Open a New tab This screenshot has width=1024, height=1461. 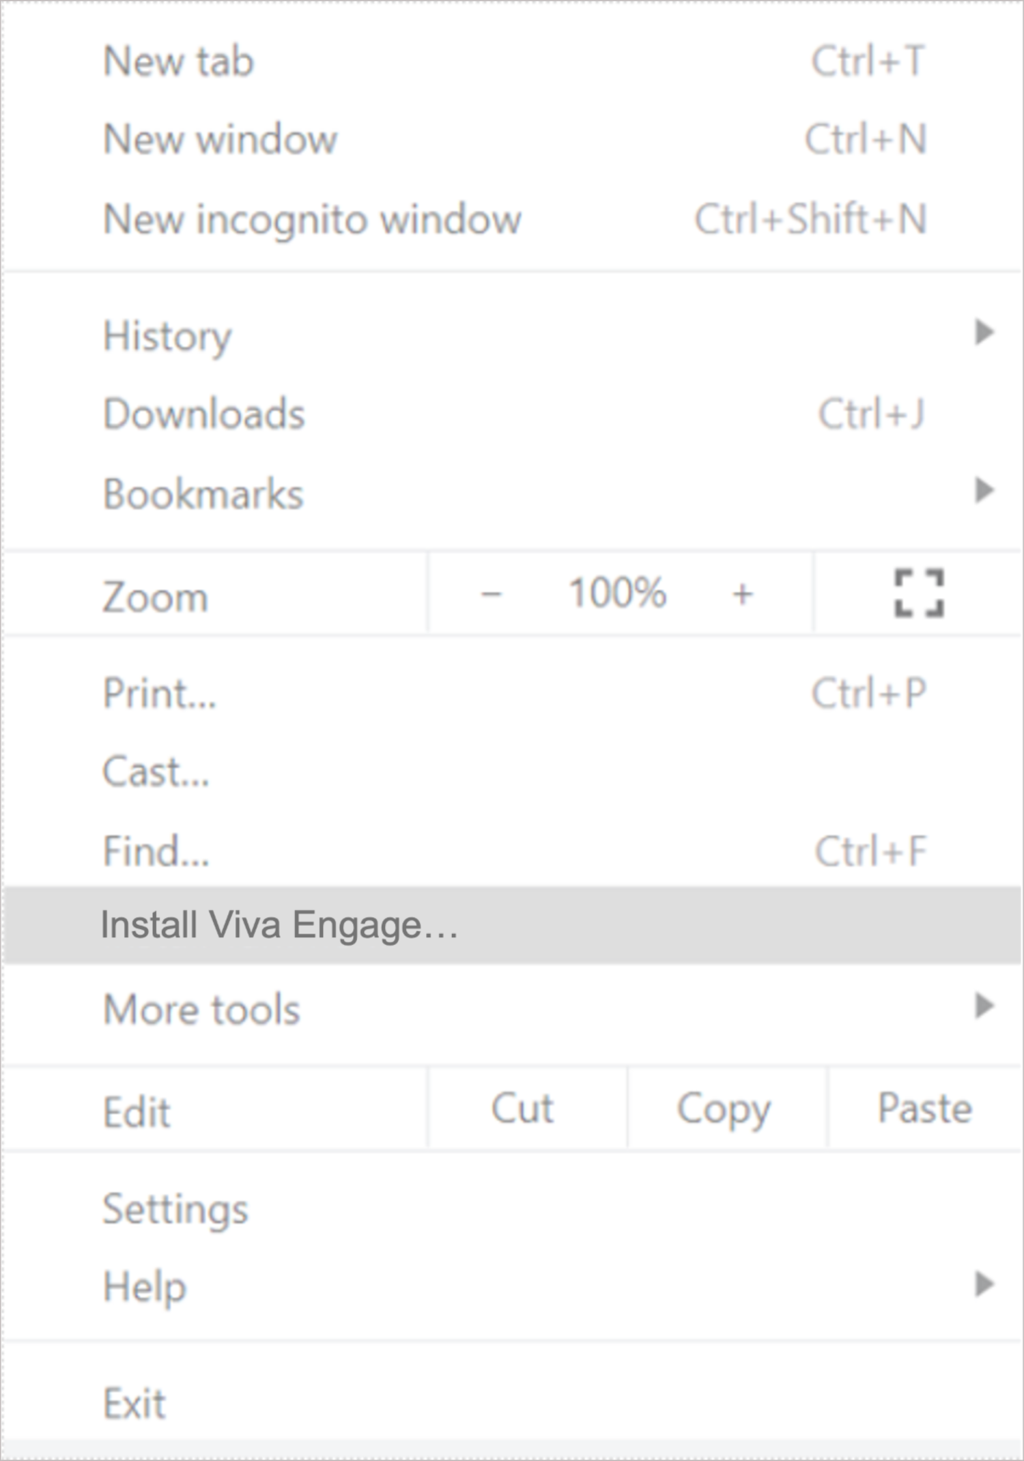pos(177,61)
